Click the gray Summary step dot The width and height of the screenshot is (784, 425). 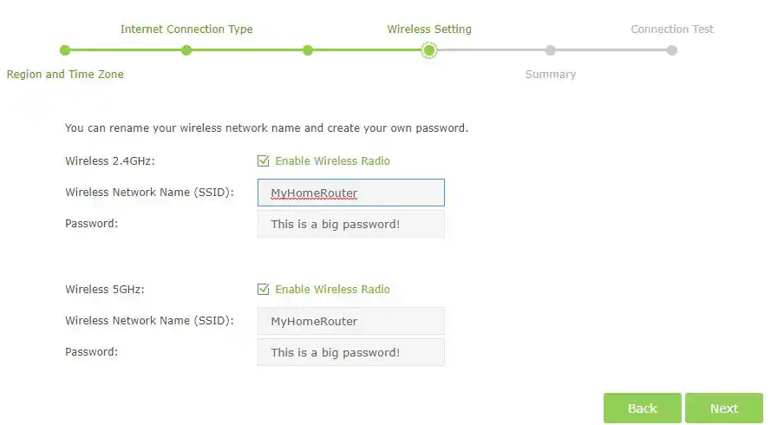[551, 50]
